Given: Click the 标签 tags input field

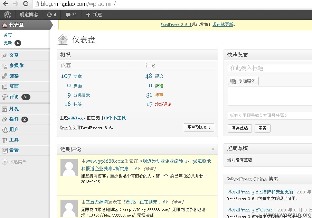Looking at the screenshot, I should [270, 115].
